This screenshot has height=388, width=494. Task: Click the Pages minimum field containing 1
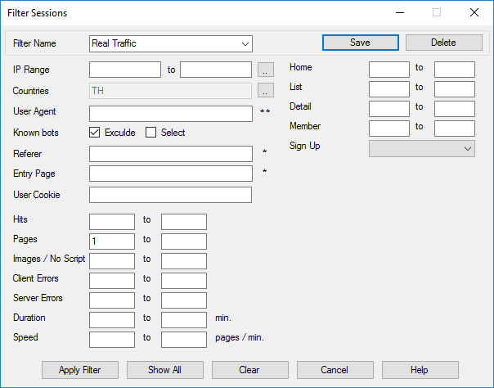112,241
